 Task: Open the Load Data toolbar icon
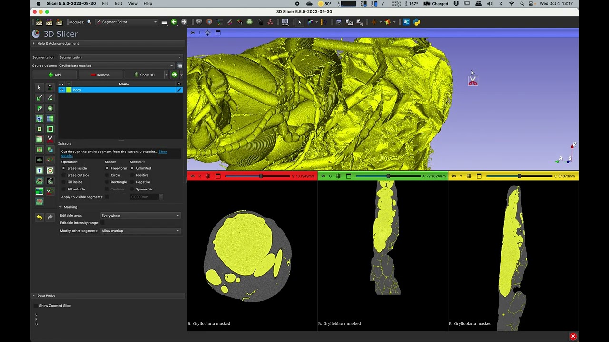[39, 22]
